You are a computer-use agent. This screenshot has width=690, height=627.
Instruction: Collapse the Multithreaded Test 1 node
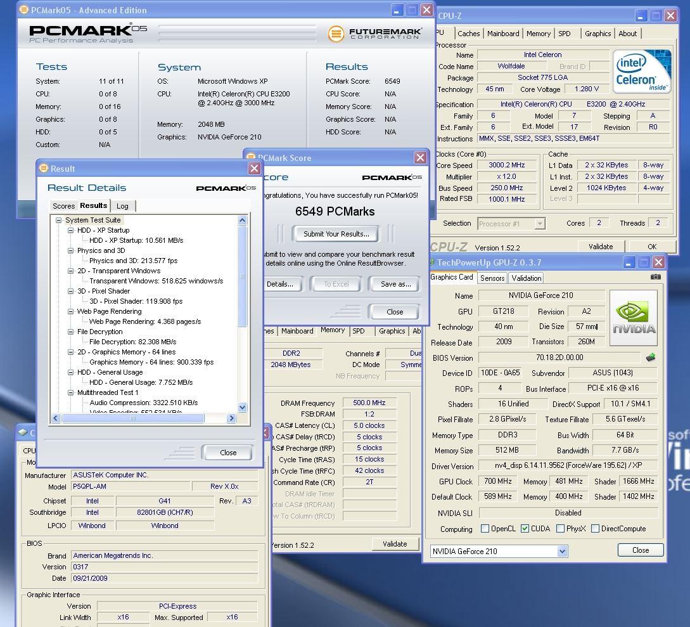pyautogui.click(x=70, y=392)
